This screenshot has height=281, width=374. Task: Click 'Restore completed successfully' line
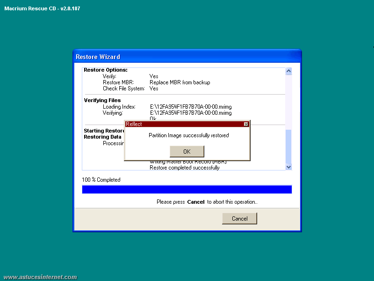(x=184, y=168)
